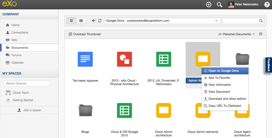Click the Cloud Agent architecture label
Viewport: 272px width, 138px height.
click(242, 134)
